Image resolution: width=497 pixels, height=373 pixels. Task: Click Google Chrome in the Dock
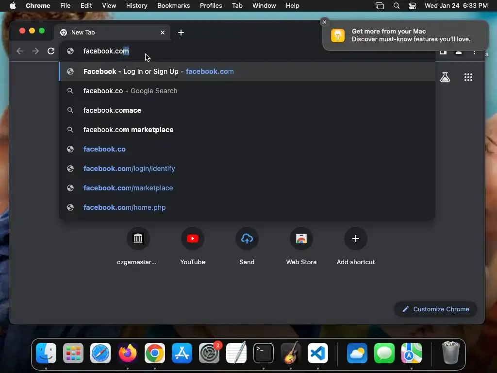[x=155, y=353]
